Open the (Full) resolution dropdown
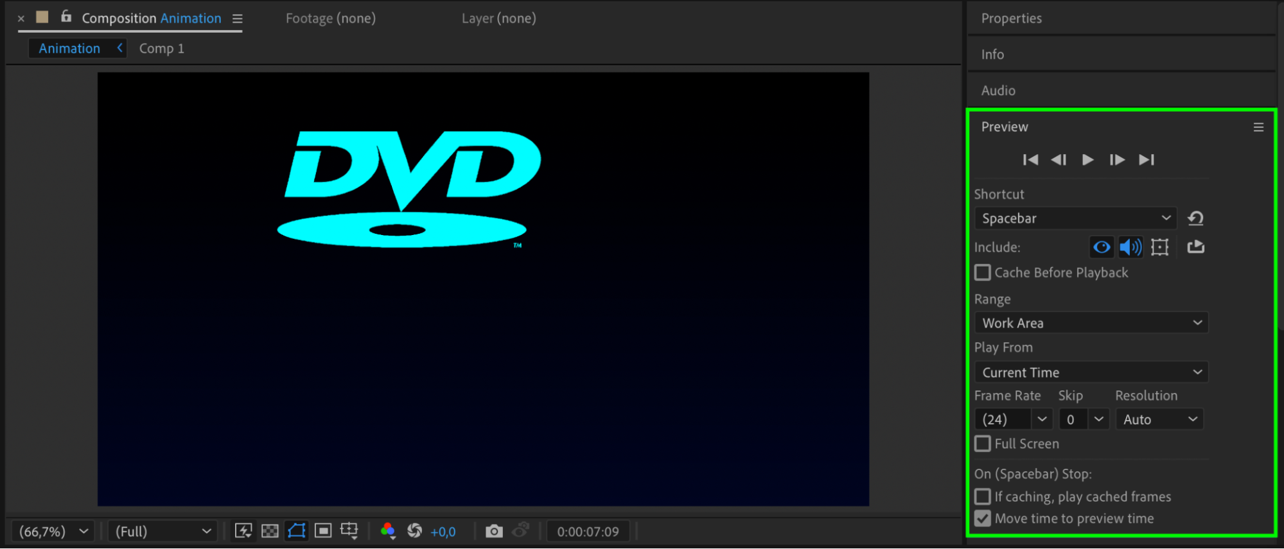1284x549 pixels. [x=163, y=532]
